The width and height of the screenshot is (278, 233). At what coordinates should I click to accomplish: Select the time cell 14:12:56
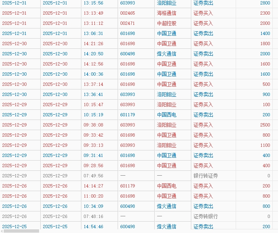[94, 64]
